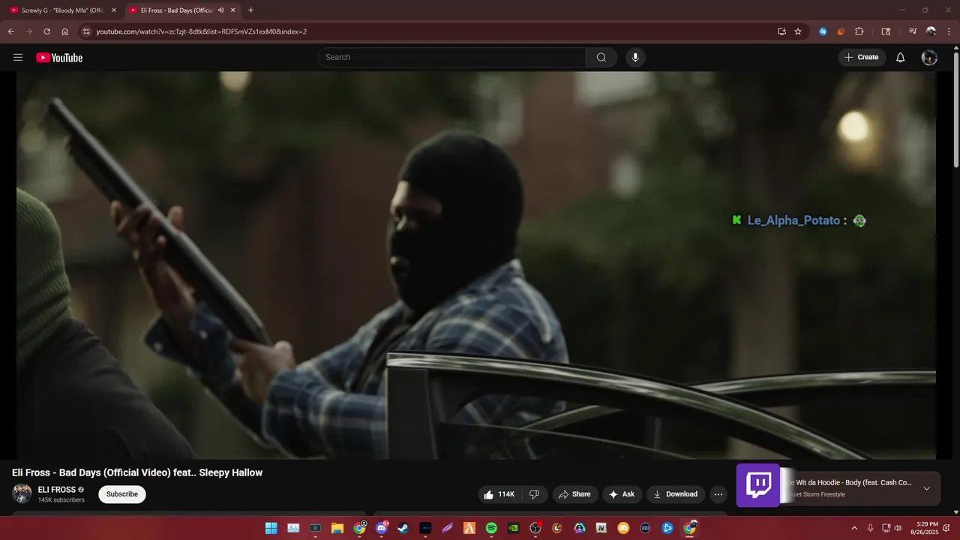Open a new Chrome tab
Screen dimensions: 960x540
250,10
